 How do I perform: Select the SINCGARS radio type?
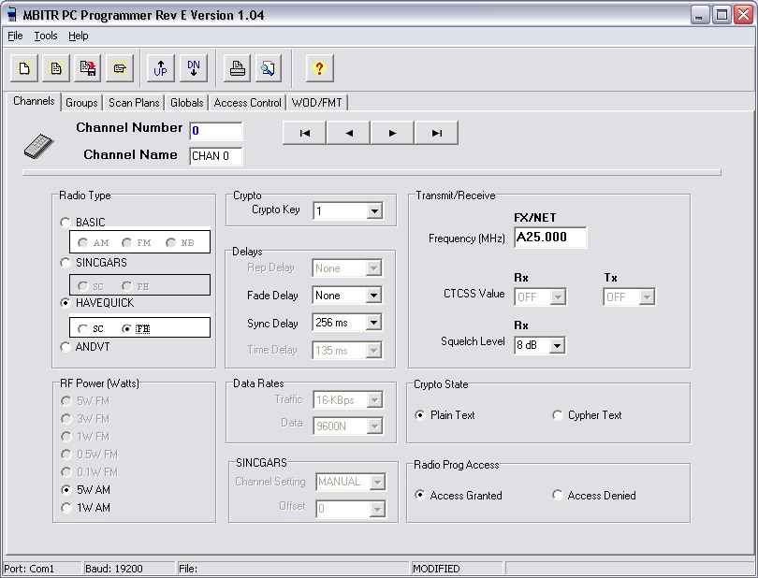[66, 263]
